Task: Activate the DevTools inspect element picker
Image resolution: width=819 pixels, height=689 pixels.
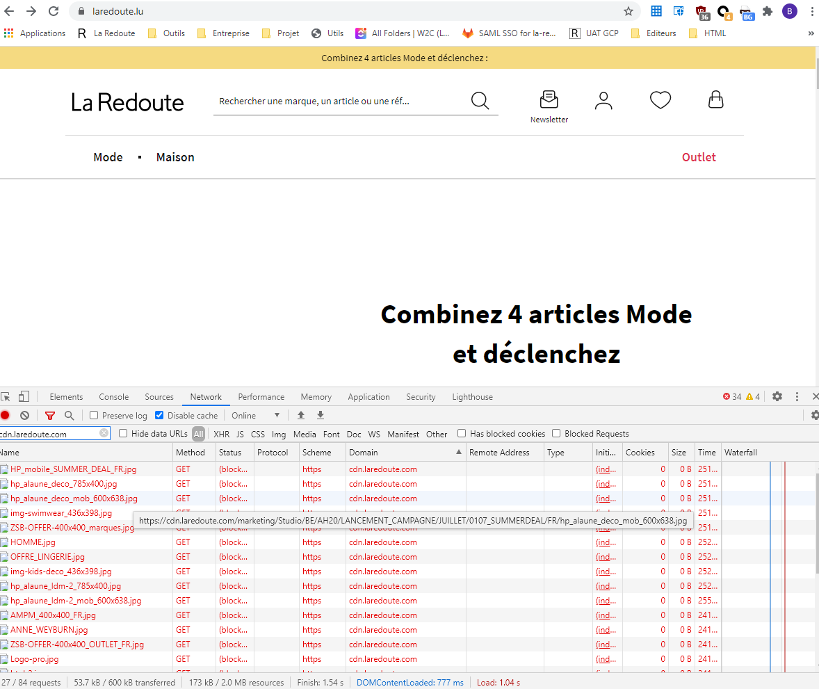Action: point(6,396)
